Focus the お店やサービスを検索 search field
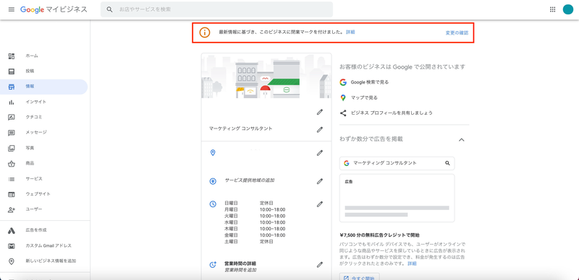This screenshot has width=579, height=280. pos(216,9)
